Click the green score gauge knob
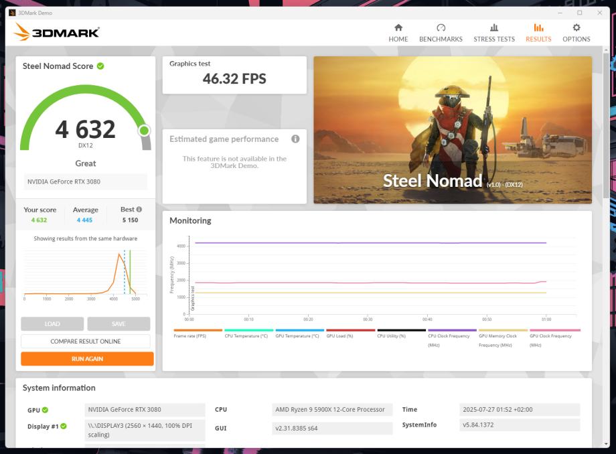 pos(144,131)
